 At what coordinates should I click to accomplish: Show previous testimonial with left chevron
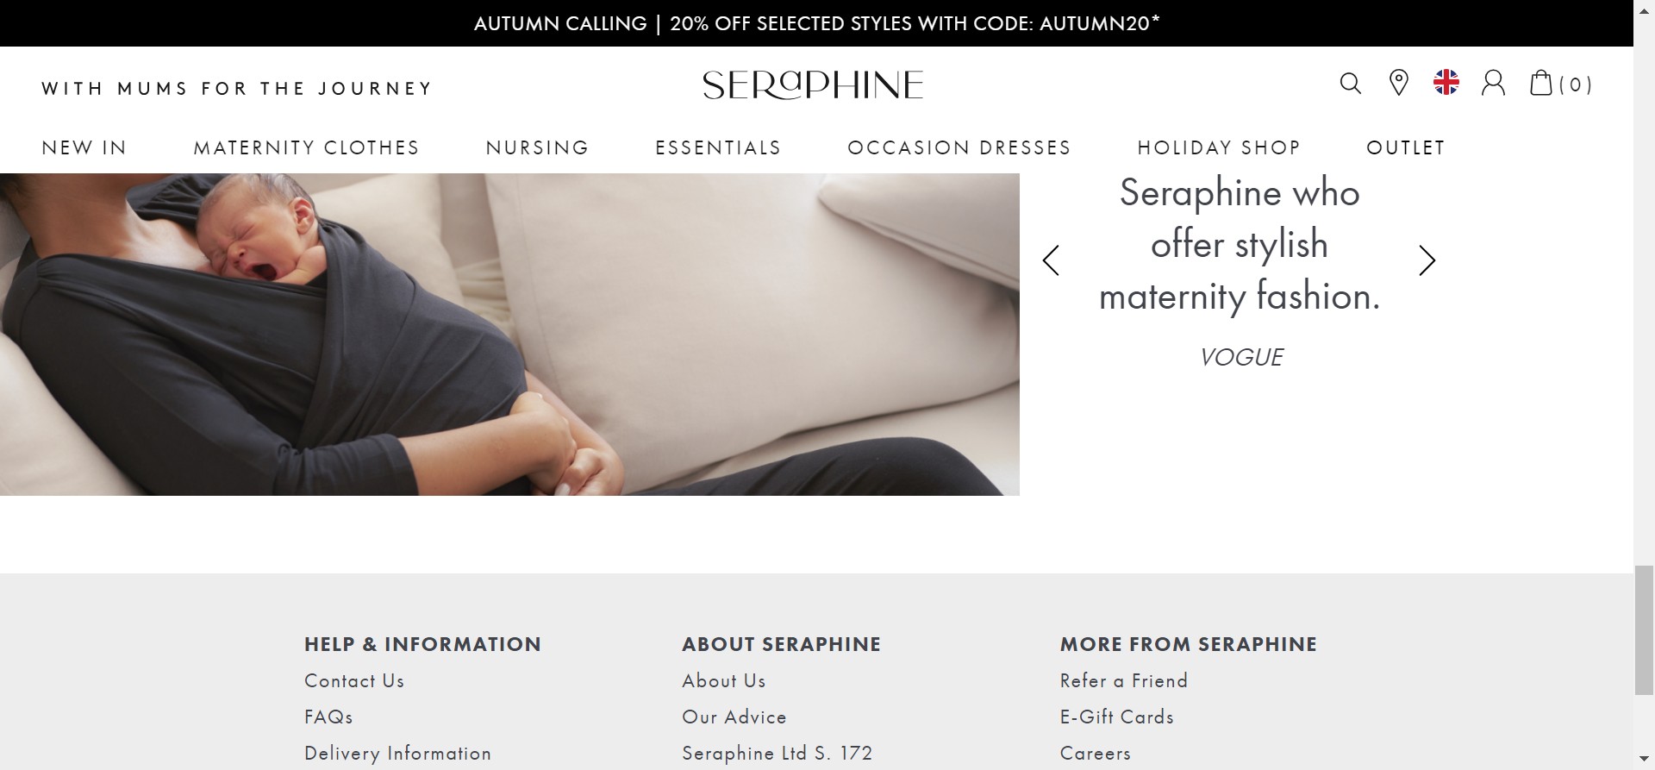tap(1050, 260)
